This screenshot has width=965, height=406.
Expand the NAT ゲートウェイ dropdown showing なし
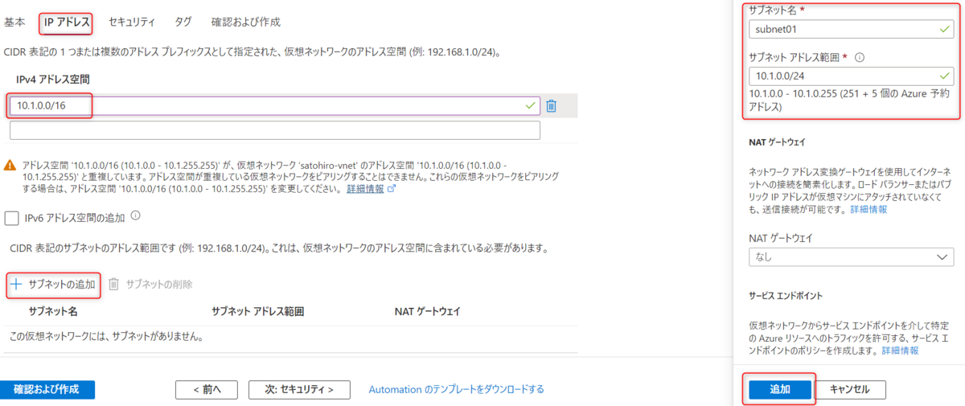(x=851, y=256)
